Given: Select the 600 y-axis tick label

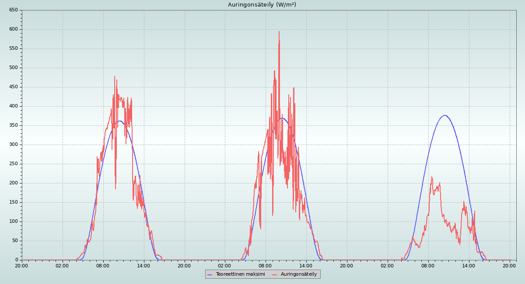Looking at the screenshot, I should (x=14, y=29).
